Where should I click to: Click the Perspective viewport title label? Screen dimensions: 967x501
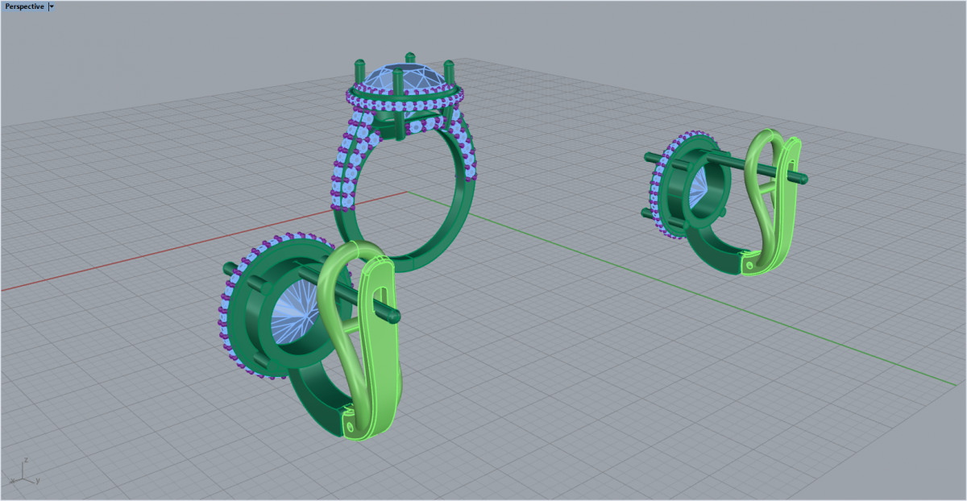[x=25, y=6]
